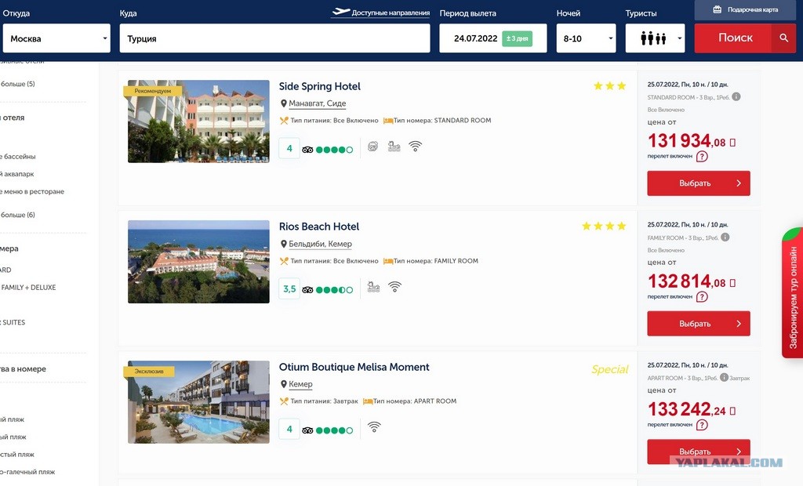803x486 pixels.
Task: Open the Rios Beach Hotel photo thumbnail
Action: [x=198, y=262]
